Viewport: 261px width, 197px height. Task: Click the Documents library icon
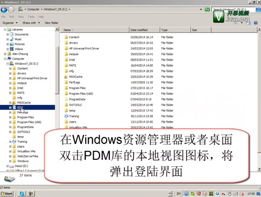(12, 34)
